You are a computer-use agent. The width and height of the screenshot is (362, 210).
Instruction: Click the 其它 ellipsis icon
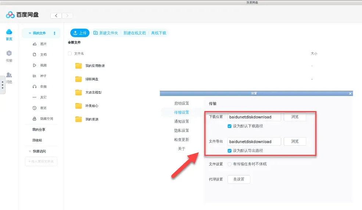(x=35, y=97)
